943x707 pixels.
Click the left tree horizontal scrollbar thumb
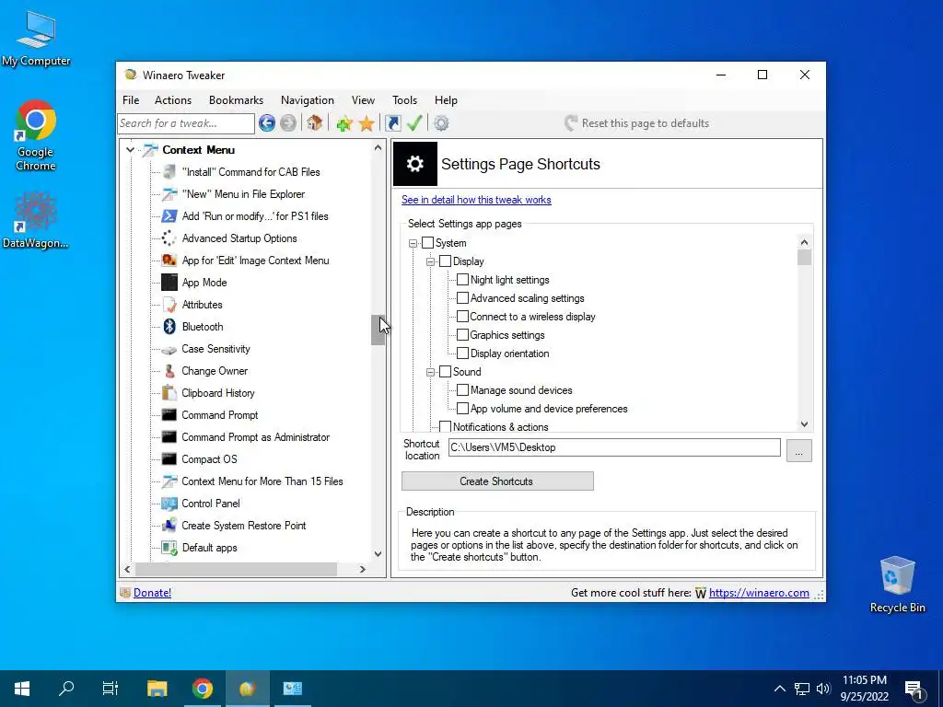coord(237,569)
